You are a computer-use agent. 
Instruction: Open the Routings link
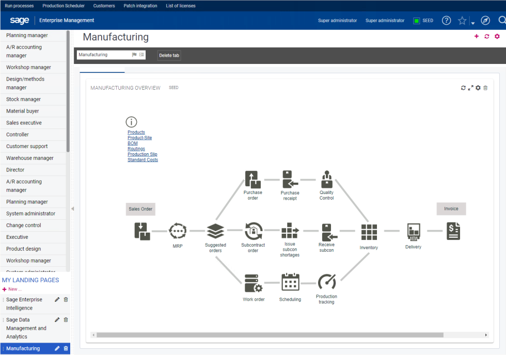tap(136, 149)
